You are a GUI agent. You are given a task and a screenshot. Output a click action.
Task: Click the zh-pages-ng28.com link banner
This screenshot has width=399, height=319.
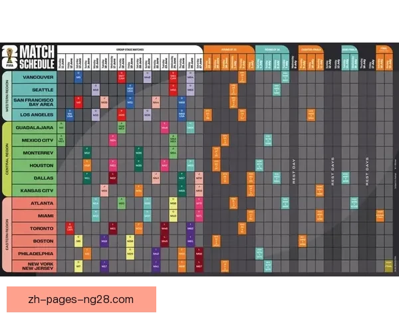81,299
